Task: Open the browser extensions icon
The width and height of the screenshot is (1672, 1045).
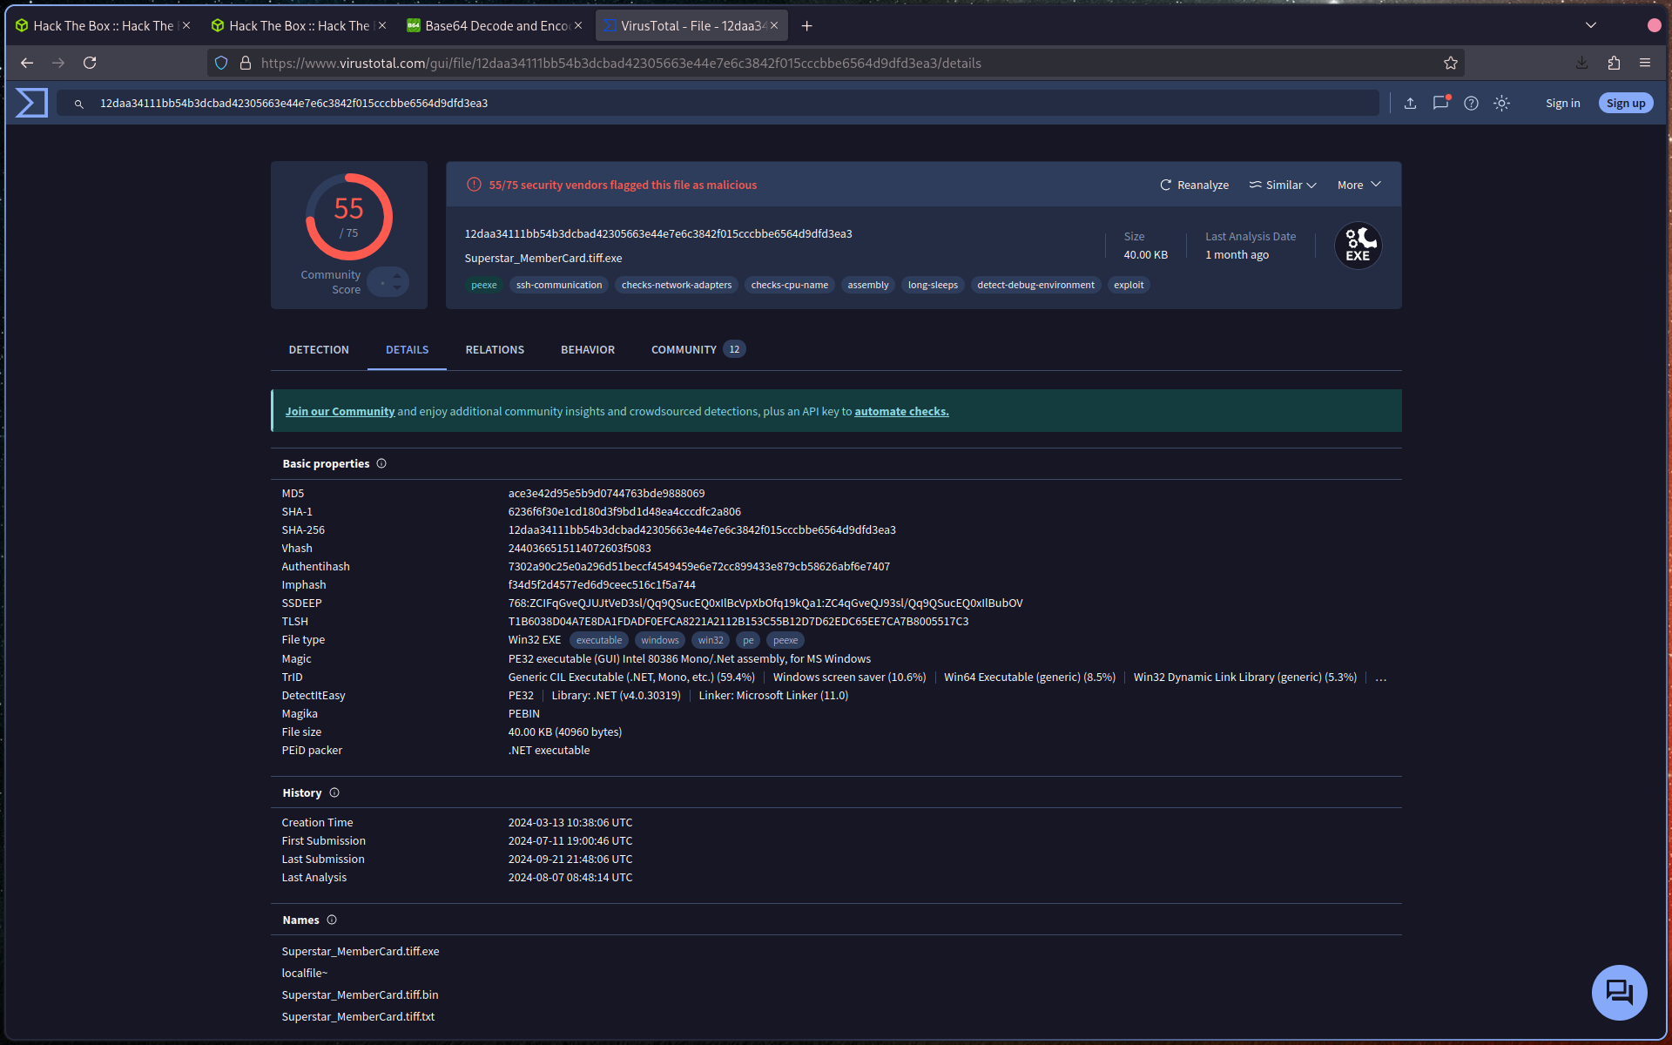Action: [1614, 63]
